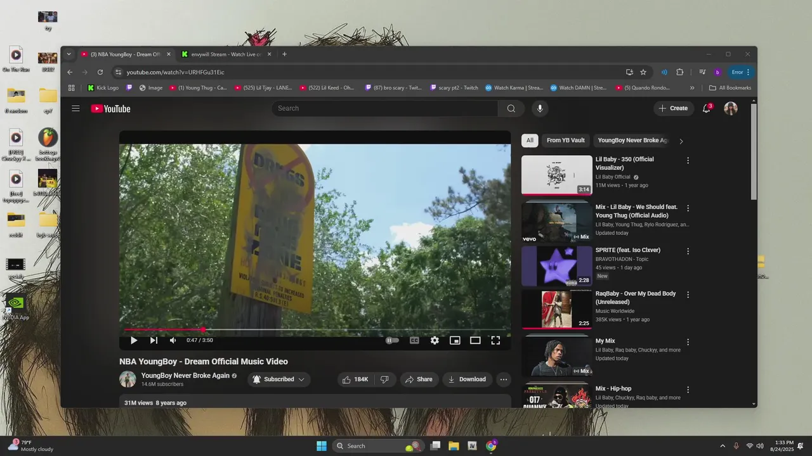Select the From YB Vault chip

[565, 141]
